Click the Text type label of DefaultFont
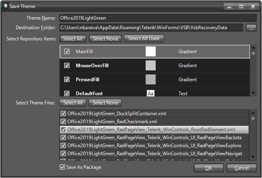The height and width of the screenshot is (178, 262). [x=183, y=94]
